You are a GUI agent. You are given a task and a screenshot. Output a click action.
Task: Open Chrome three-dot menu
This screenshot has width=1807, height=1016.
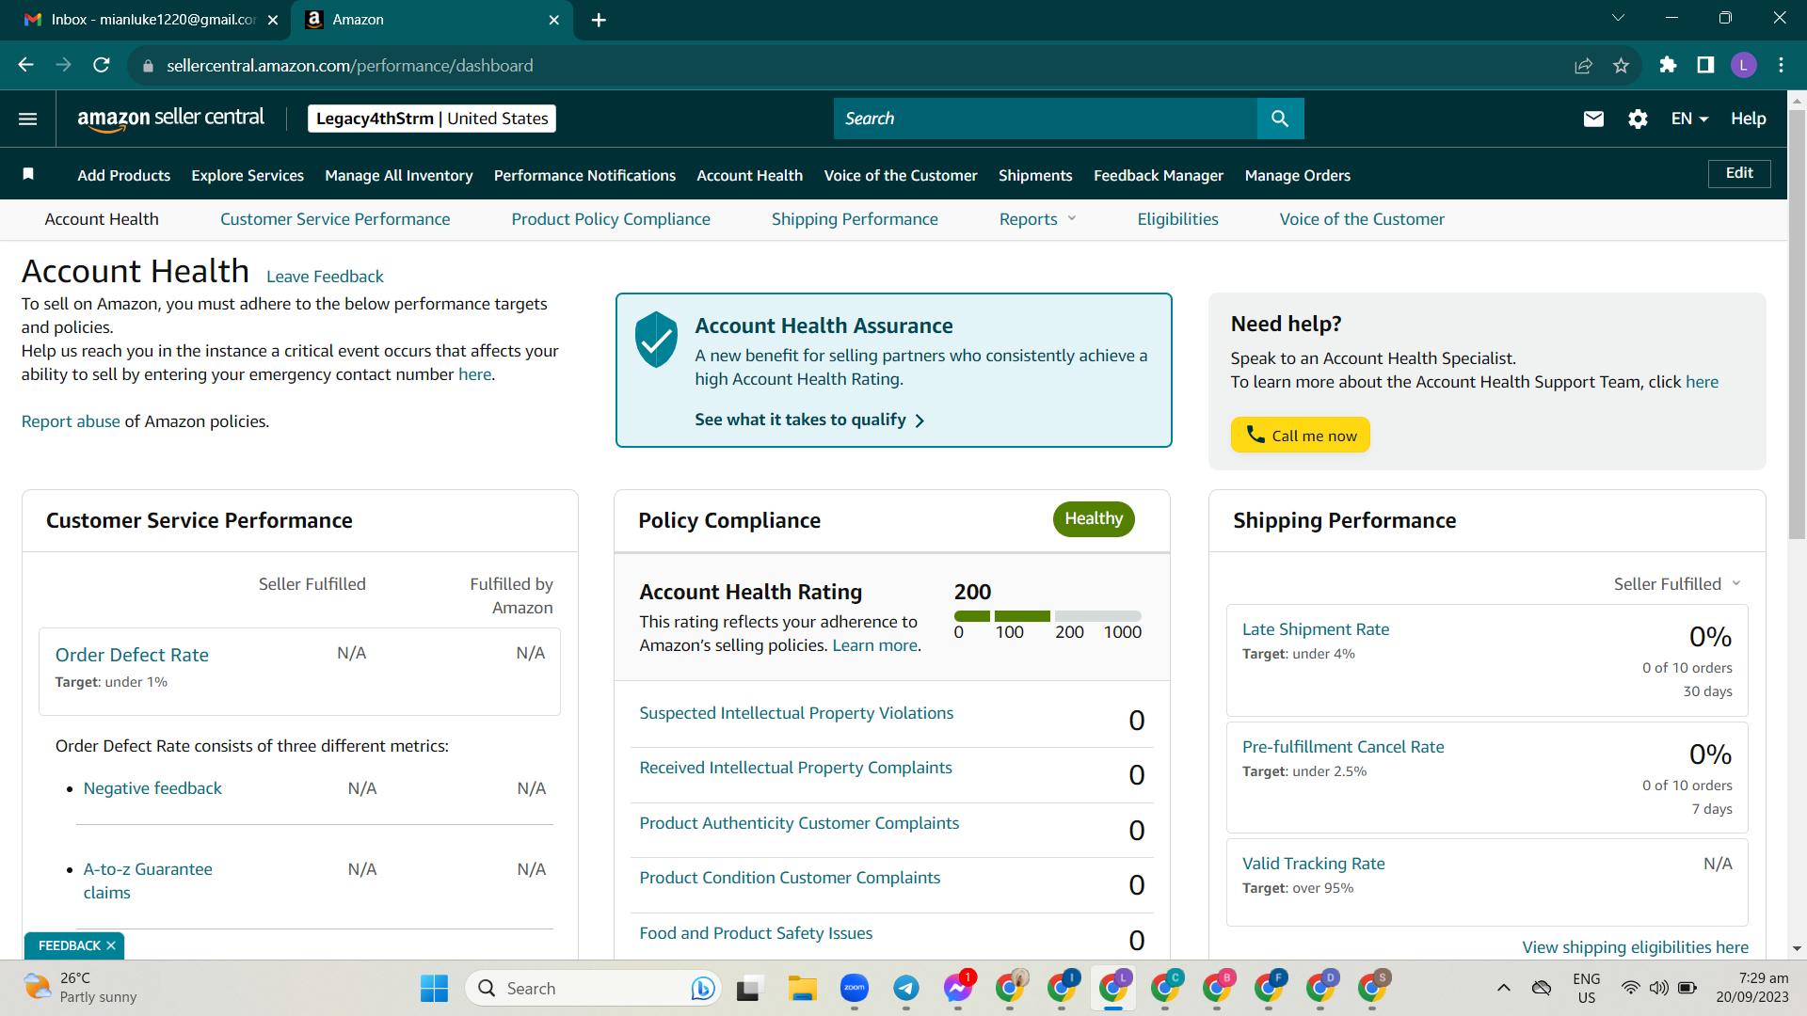click(1781, 65)
